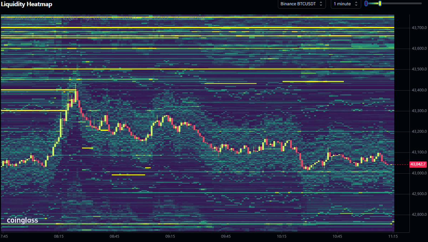Image resolution: width=428 pixels, height=242 pixels.
Task: Select the yellow handle of the intensity slider
Action: click(x=380, y=4)
